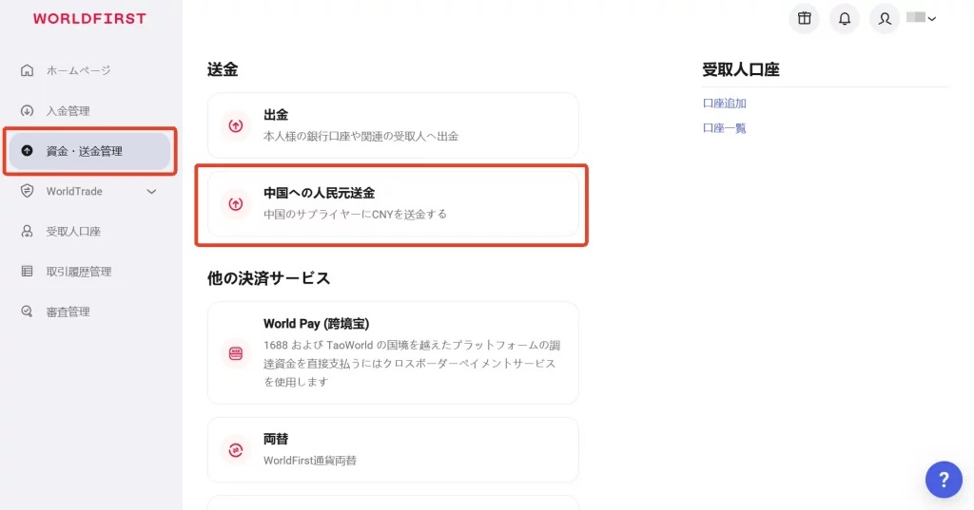
Task: Click the upload arrow icon beside 資金・送金管理
Action: point(27,151)
